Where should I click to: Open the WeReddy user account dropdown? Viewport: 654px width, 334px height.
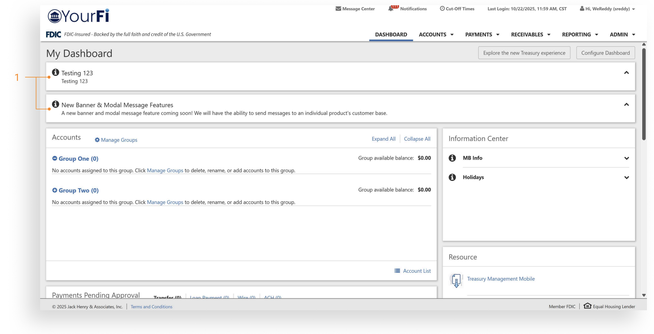(608, 9)
